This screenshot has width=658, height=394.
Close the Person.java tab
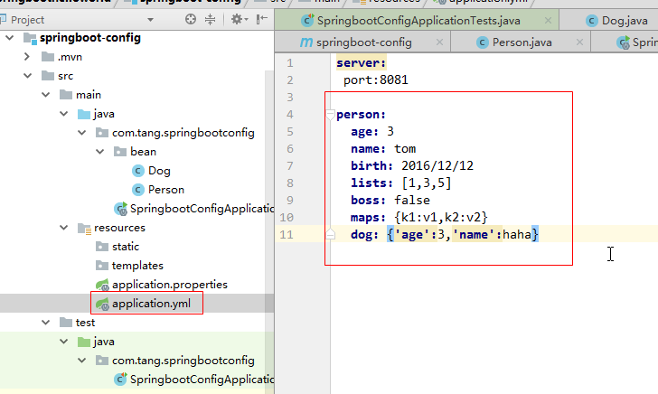tap(579, 42)
